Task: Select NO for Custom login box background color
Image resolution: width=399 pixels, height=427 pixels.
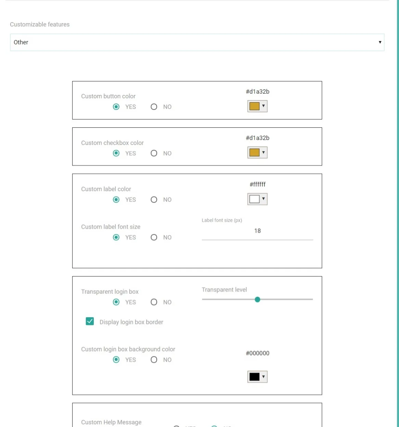Action: 154,360
